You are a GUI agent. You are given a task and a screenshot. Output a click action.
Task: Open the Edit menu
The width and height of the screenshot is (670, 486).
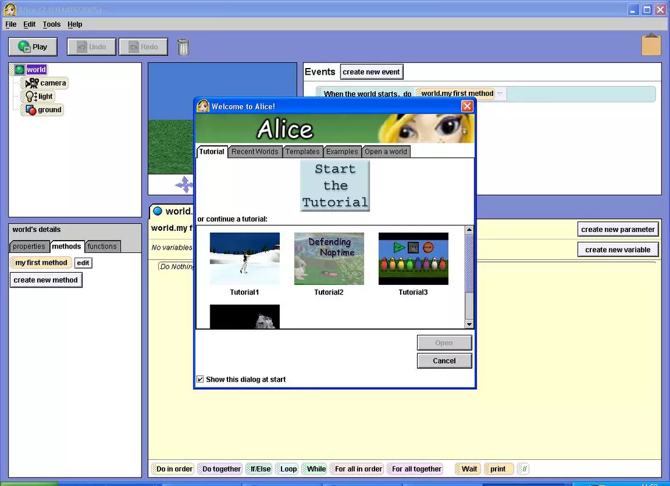[29, 24]
